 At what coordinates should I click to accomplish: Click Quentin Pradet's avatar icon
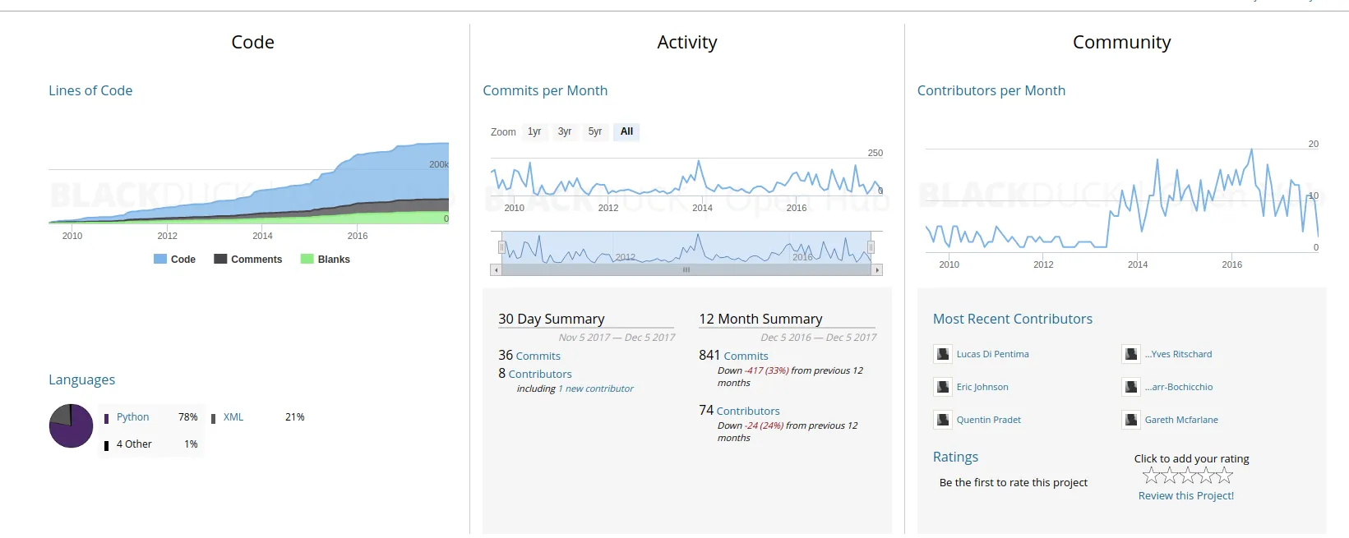942,420
